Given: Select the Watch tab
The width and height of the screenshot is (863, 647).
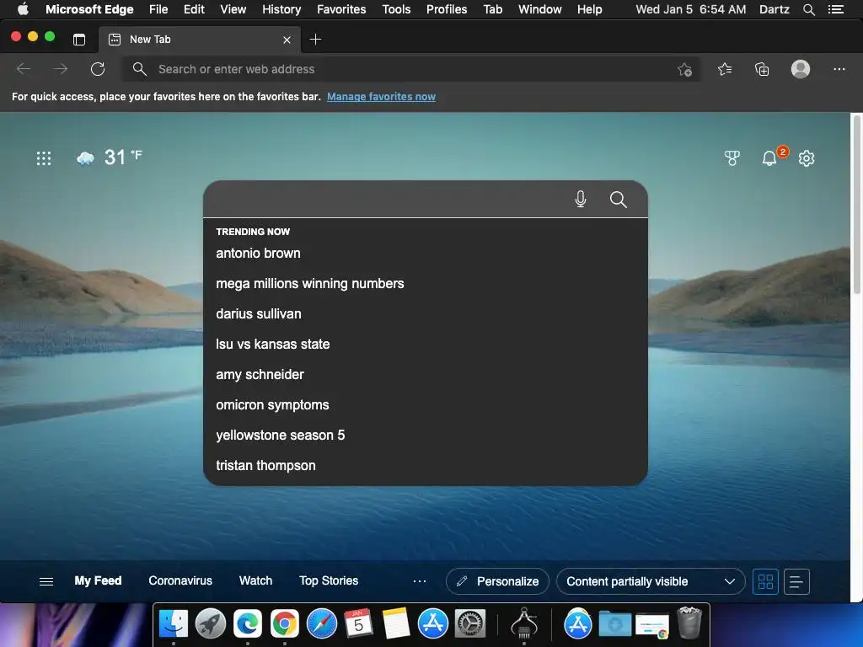Looking at the screenshot, I should pyautogui.click(x=255, y=581).
